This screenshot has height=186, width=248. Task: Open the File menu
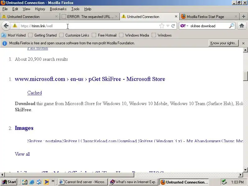5,9
